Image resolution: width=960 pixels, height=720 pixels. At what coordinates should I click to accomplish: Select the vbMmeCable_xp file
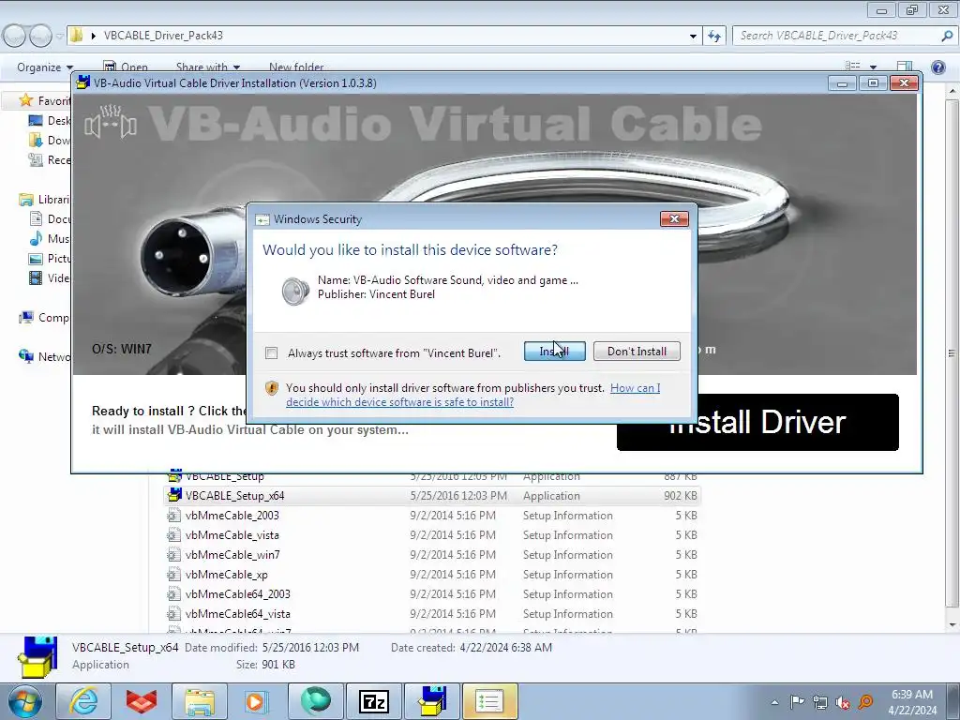(431, 575)
